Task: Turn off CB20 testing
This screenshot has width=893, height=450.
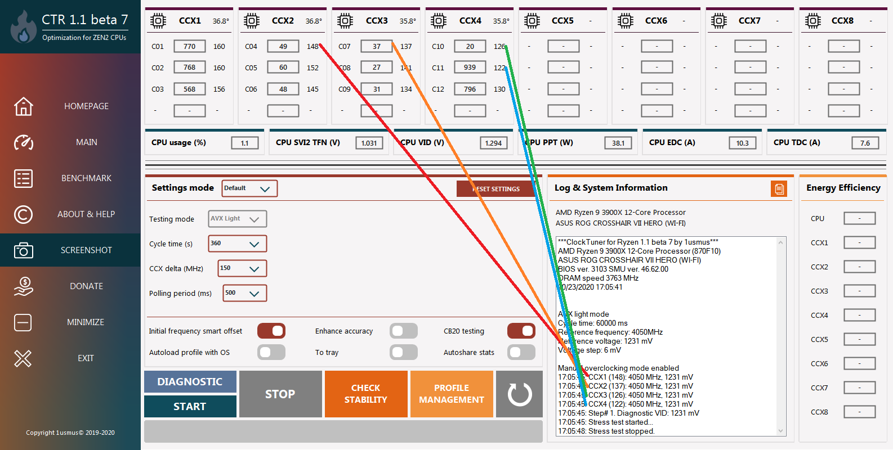Action: pos(521,331)
